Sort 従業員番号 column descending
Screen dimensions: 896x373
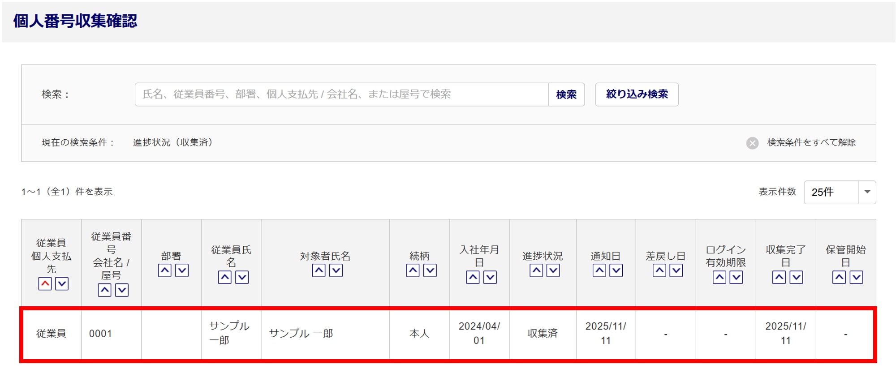pos(122,290)
